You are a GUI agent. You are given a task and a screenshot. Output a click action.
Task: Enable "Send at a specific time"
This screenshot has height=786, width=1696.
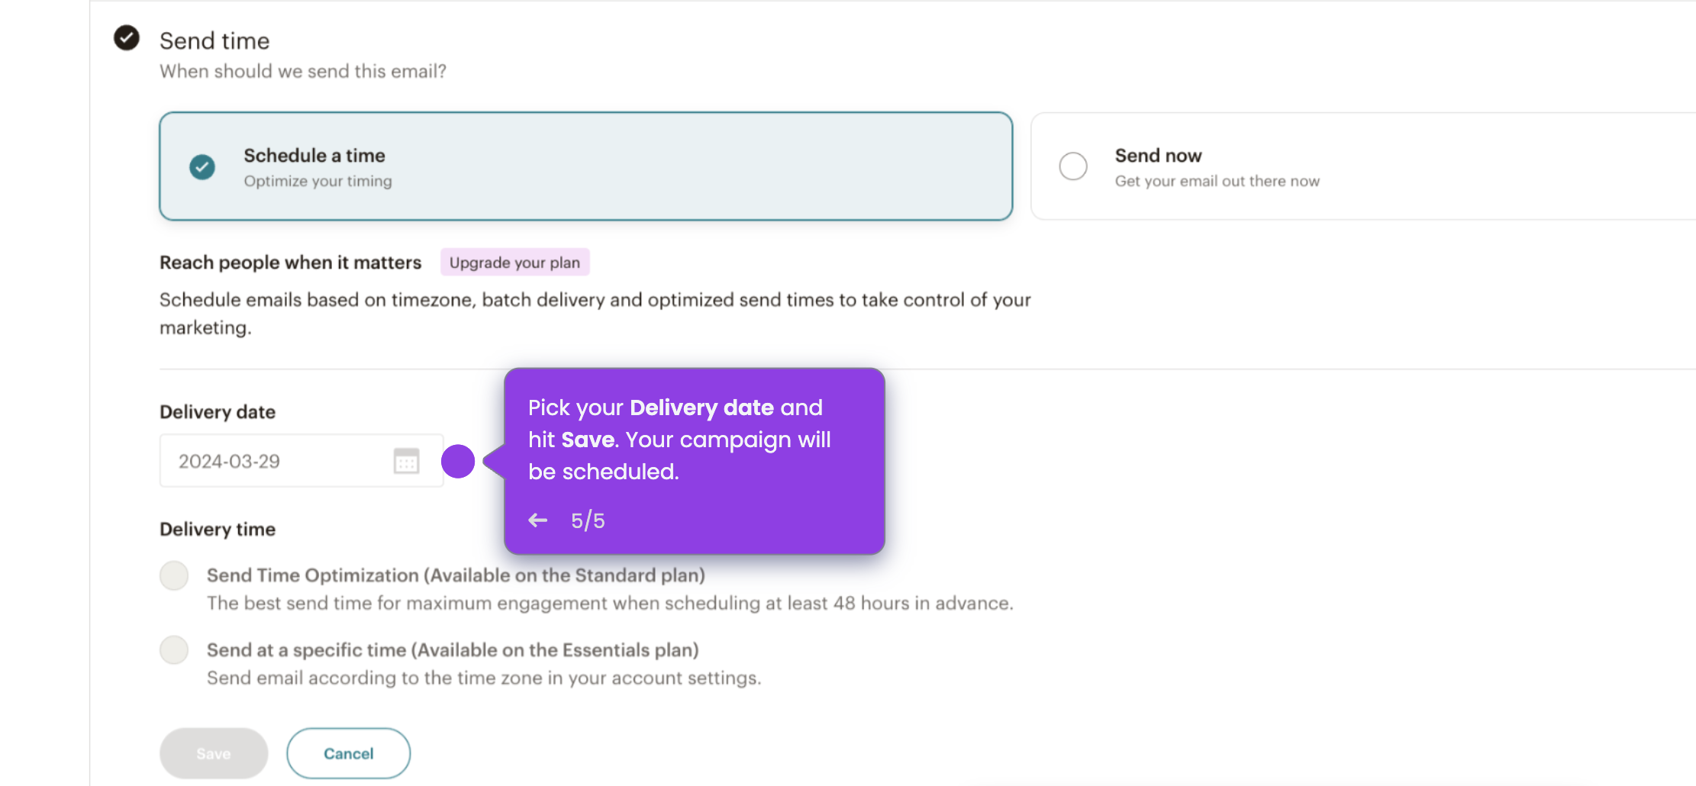tap(174, 649)
